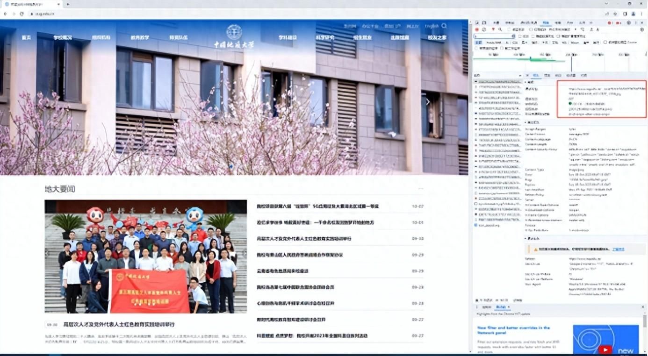Reload the page using browser refresh button

coord(22,14)
